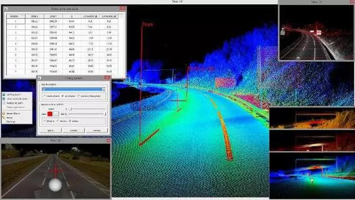Click the white sphere marker in the road photo
The image size is (355, 200).
55,185
